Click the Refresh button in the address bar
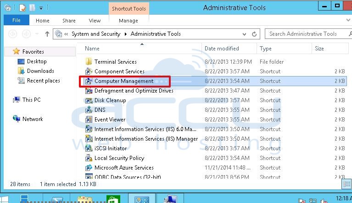The height and width of the screenshot is (203, 352). [x=254, y=34]
